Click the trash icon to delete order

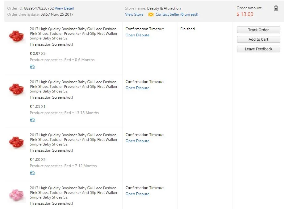pyautogui.click(x=276, y=8)
